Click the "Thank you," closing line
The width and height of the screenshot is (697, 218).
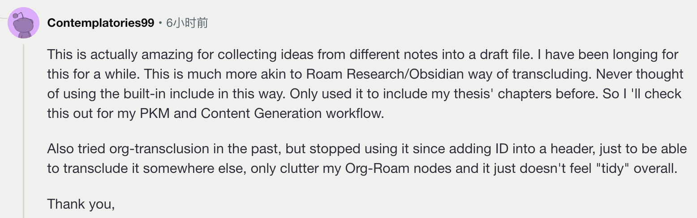pyautogui.click(x=81, y=204)
